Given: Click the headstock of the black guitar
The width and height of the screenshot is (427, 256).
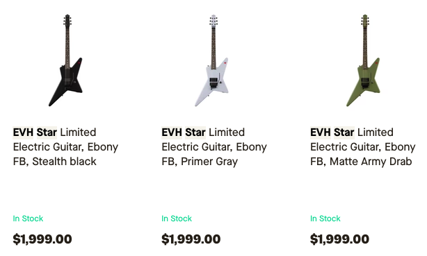Looking at the screenshot, I should (x=67, y=21).
